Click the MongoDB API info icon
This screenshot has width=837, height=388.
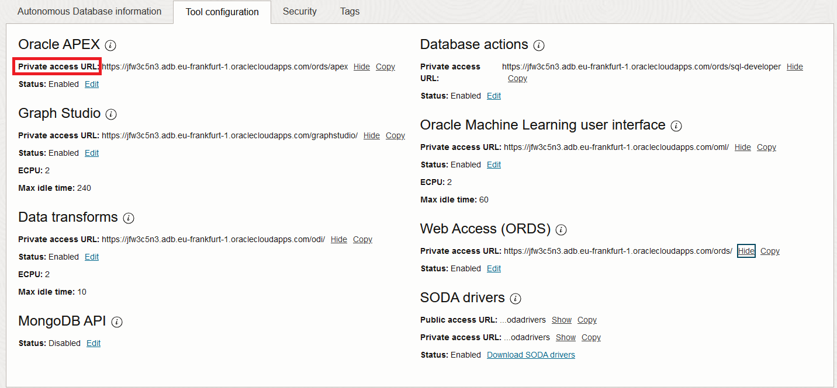[x=117, y=321]
